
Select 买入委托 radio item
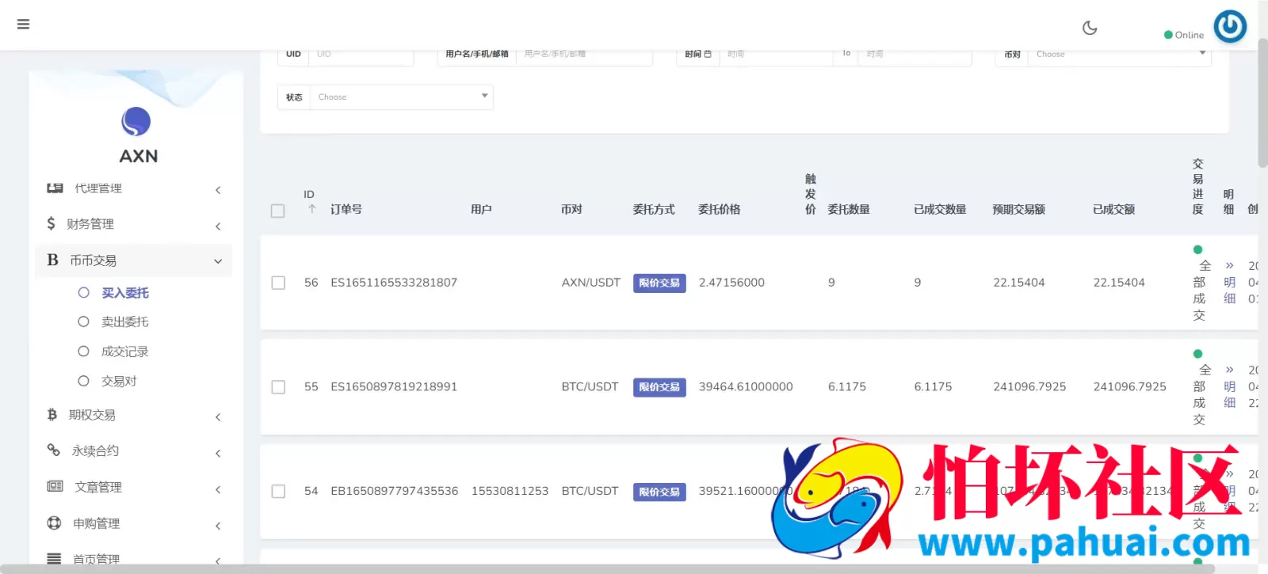[x=113, y=293]
